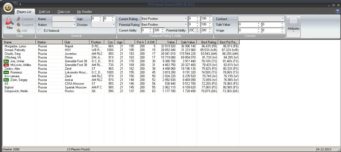
Task: Click the Suspend tool icon
Action: coord(18,25)
